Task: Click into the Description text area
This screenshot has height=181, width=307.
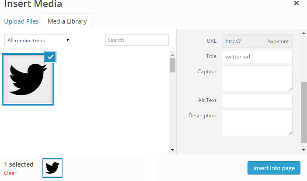Action: pos(257,123)
